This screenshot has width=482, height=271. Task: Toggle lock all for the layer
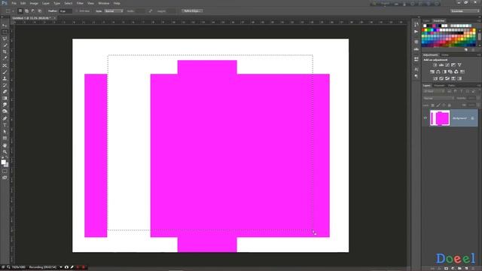pyautogui.click(x=449, y=105)
